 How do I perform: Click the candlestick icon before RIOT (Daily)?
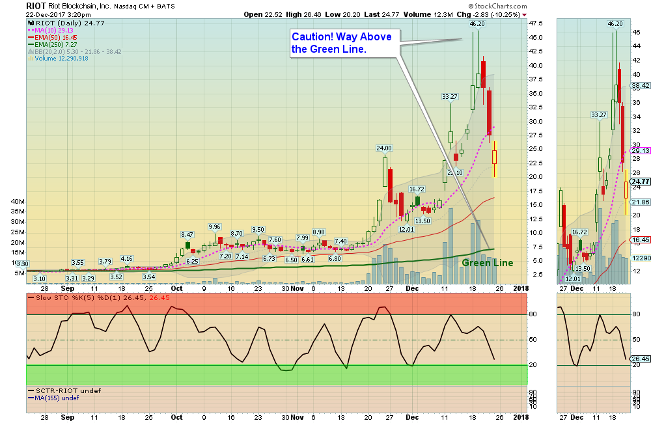[31, 23]
